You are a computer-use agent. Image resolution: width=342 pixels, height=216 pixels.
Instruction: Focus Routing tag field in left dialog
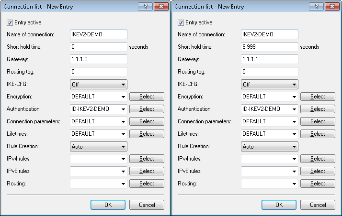pos(98,72)
